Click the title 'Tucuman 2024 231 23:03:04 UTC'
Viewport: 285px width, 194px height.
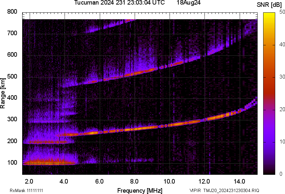click(119, 3)
